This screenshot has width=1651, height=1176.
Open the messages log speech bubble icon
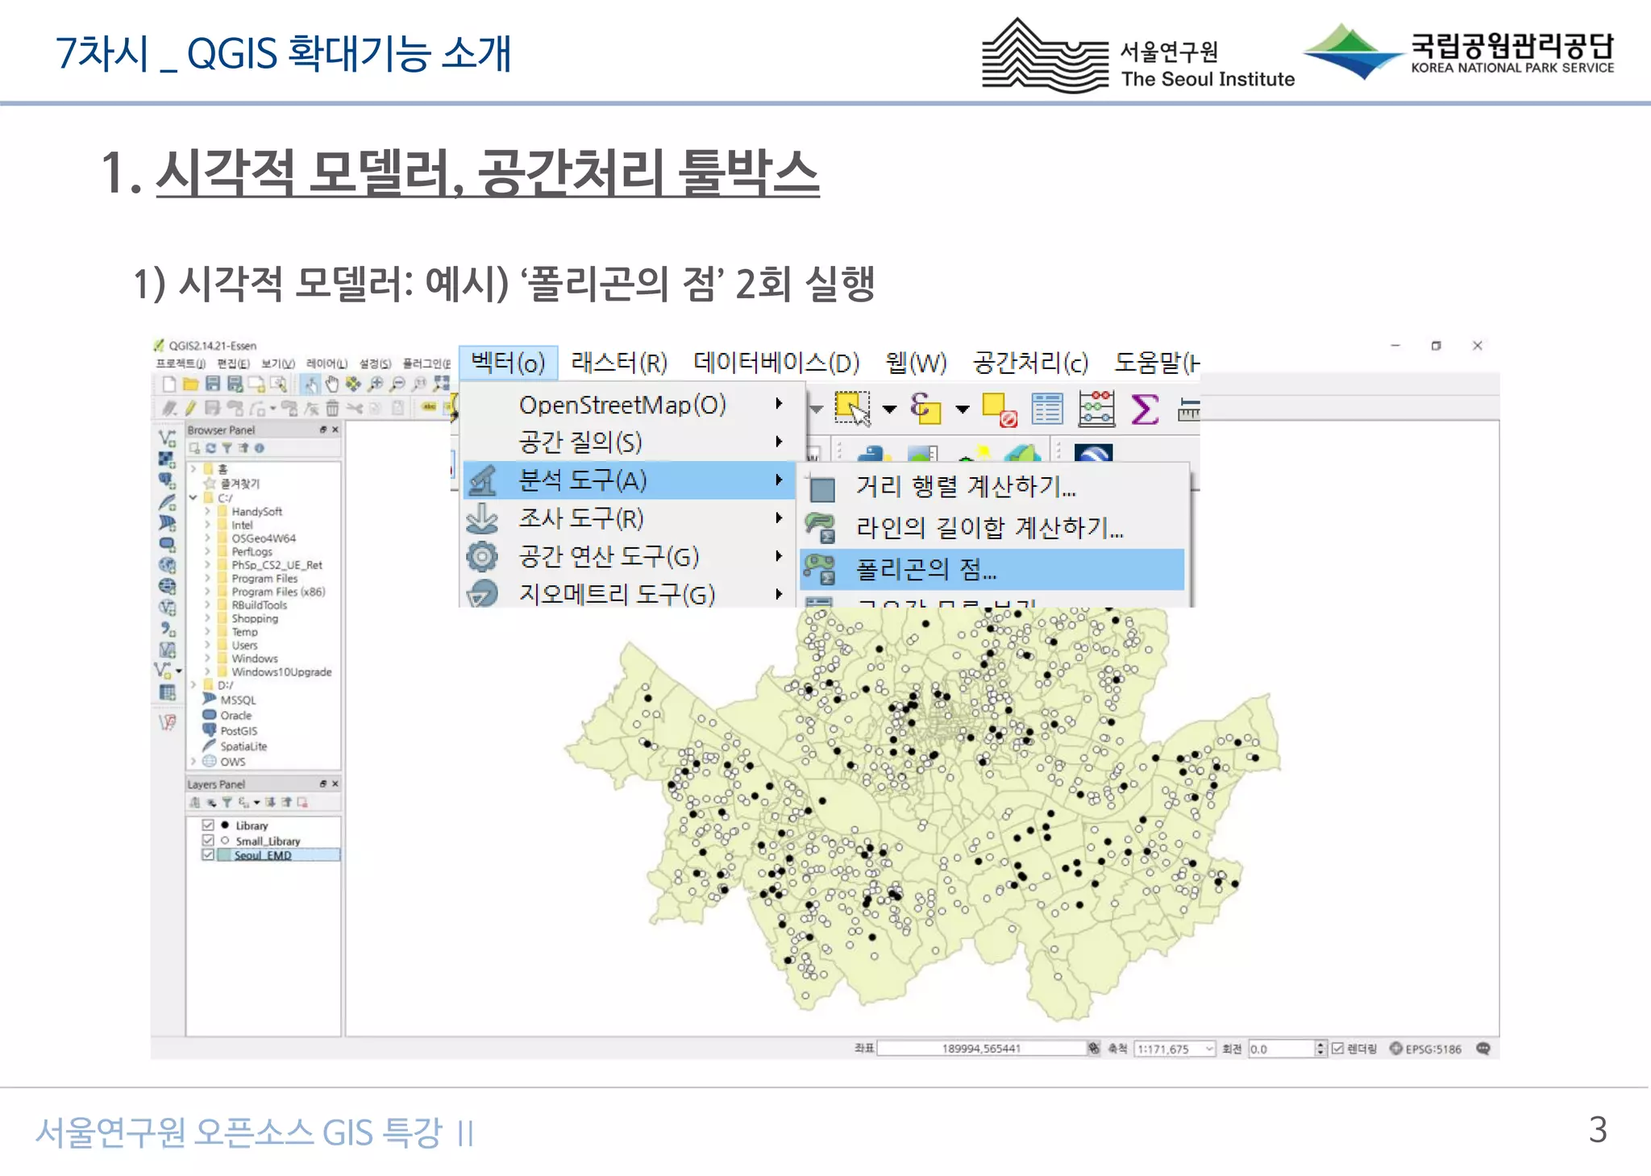[x=1483, y=1048]
